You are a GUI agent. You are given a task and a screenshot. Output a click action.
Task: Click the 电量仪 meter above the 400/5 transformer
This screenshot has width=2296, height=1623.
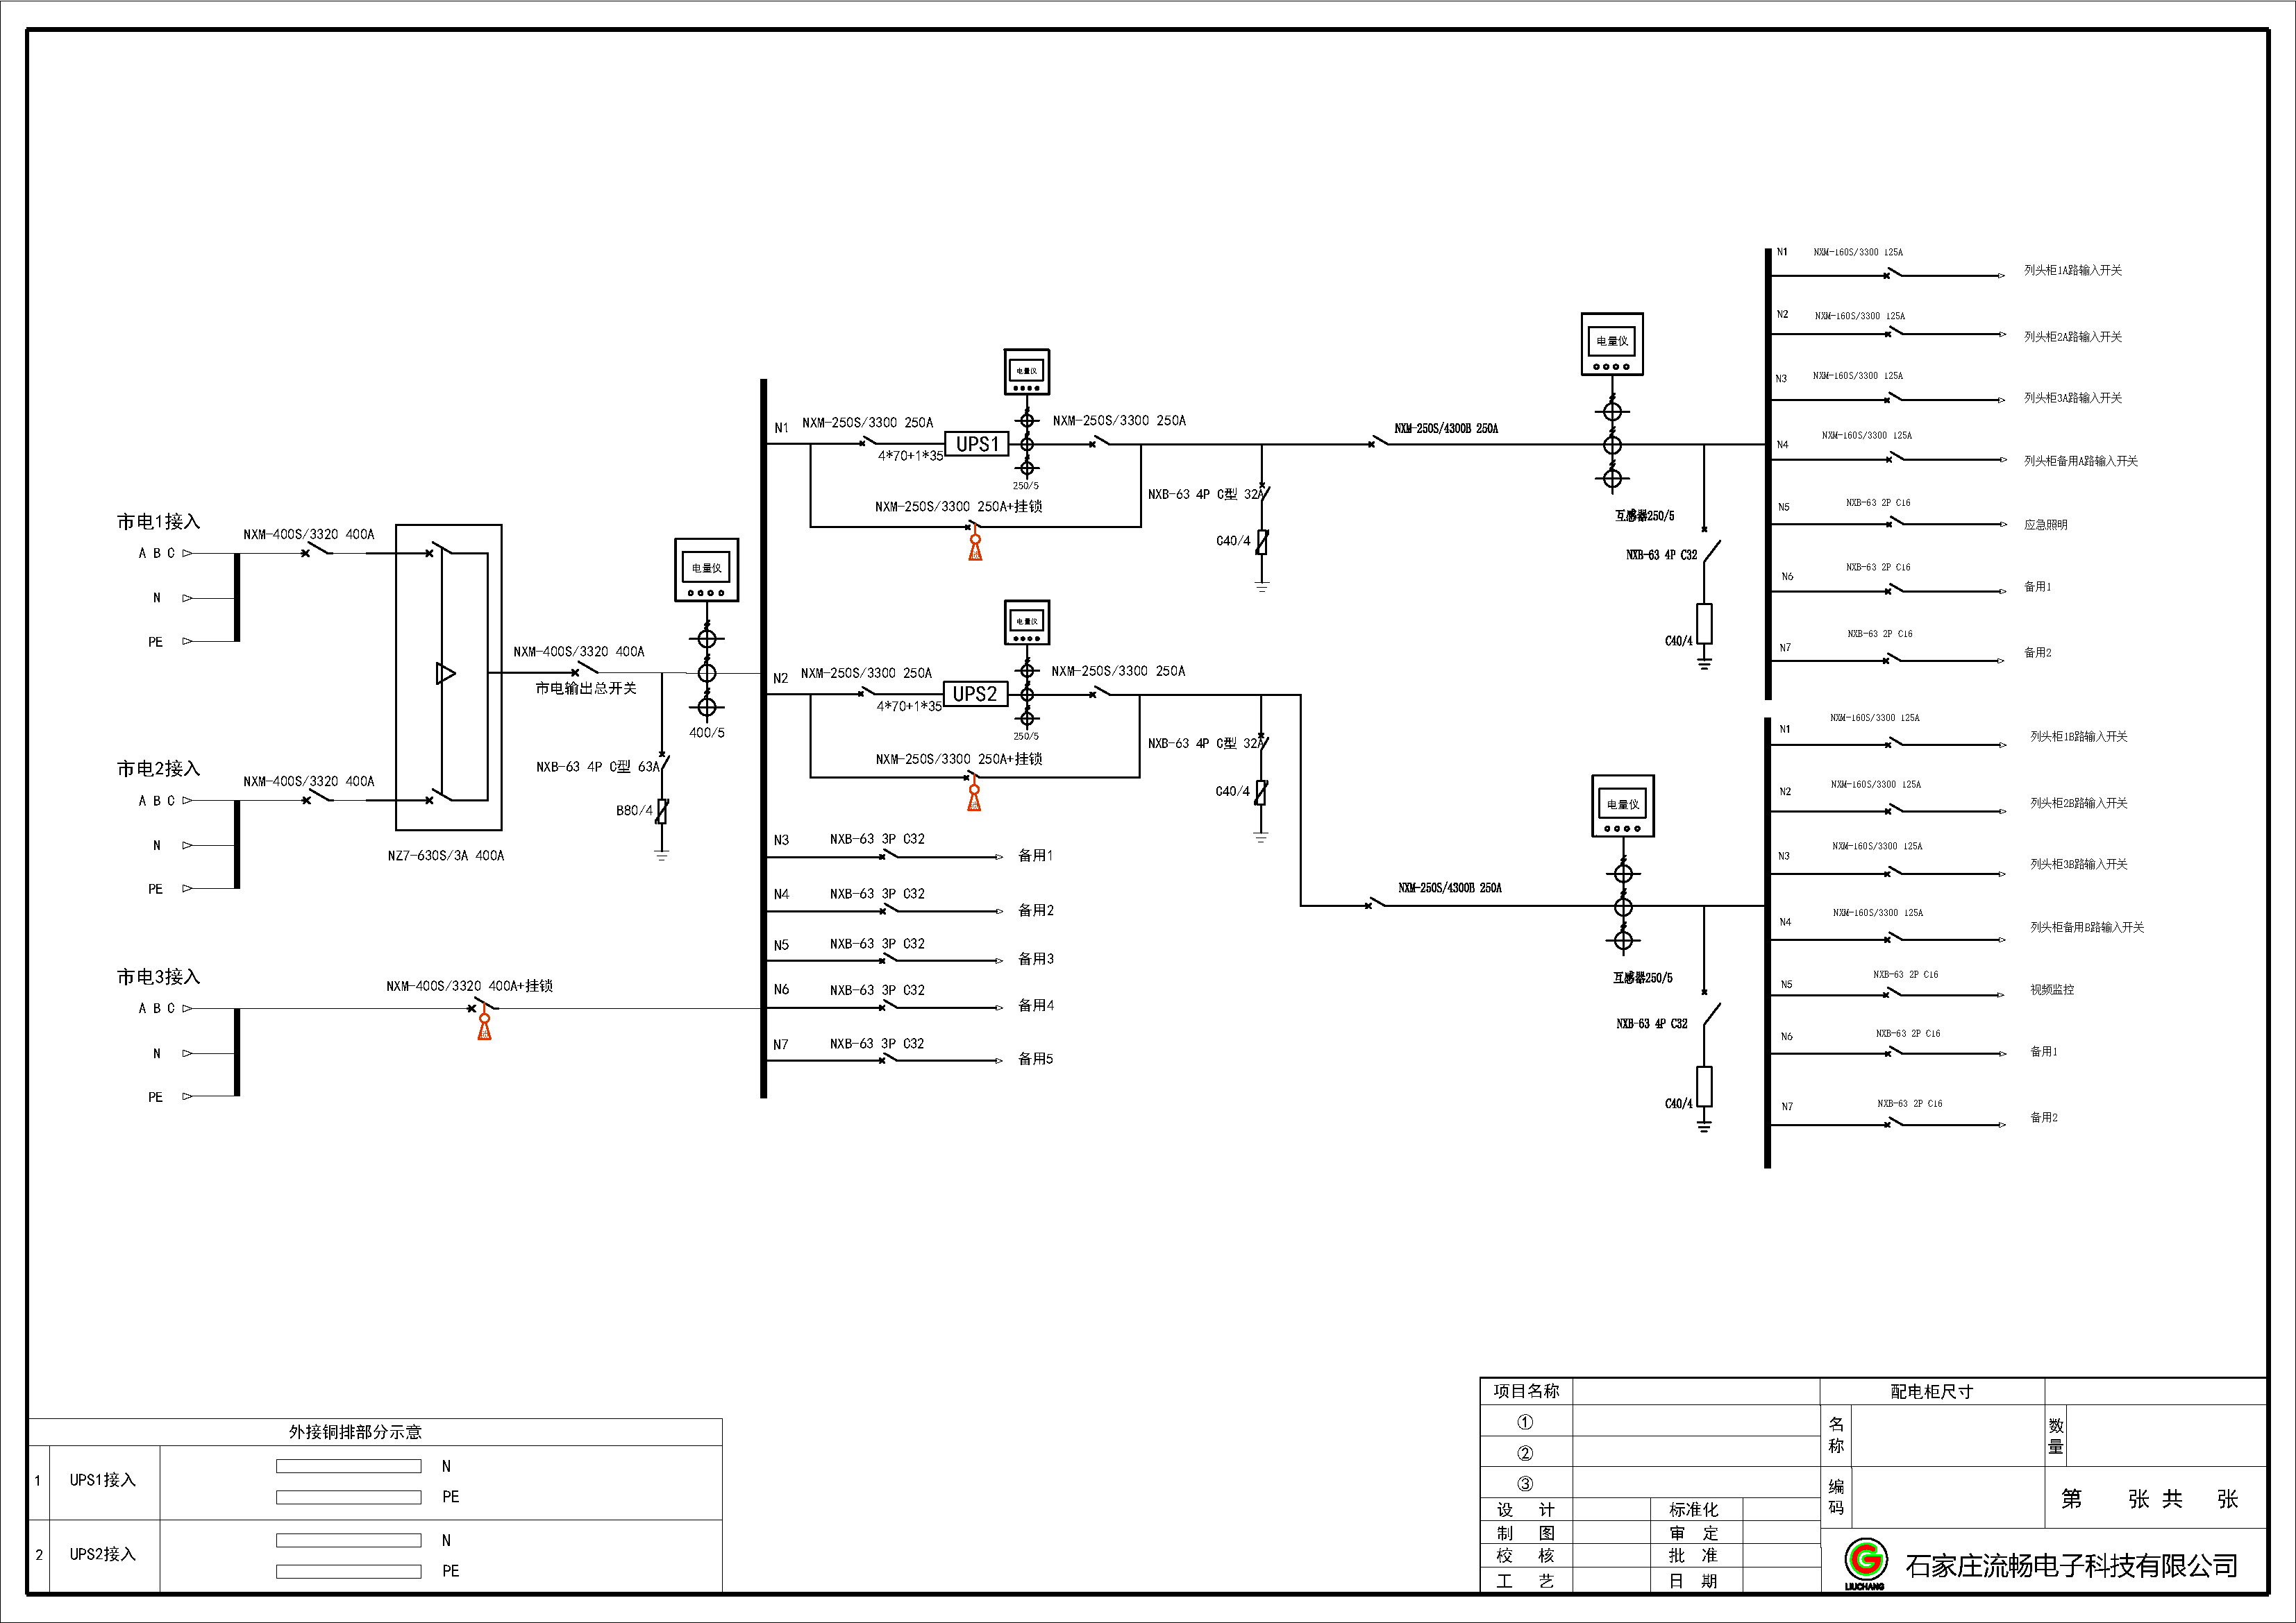point(707,570)
